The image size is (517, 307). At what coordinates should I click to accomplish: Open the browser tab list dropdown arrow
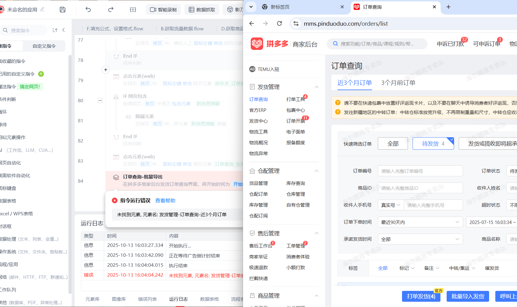[251, 7]
